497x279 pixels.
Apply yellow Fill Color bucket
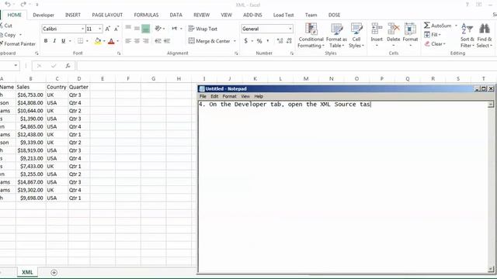[x=98, y=41]
